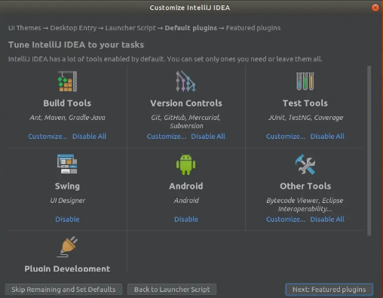Viewport: 383px width, 298px height.
Task: Open Customize for Other Tools
Action: tap(286, 220)
